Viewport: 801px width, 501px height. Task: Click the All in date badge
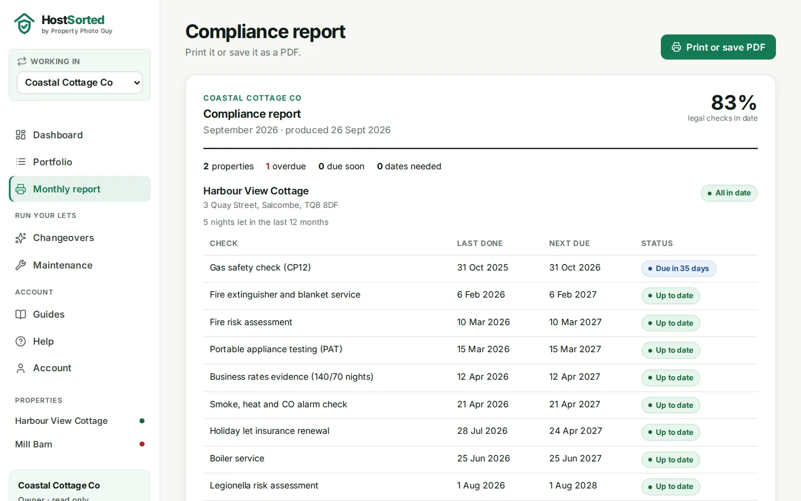(729, 193)
